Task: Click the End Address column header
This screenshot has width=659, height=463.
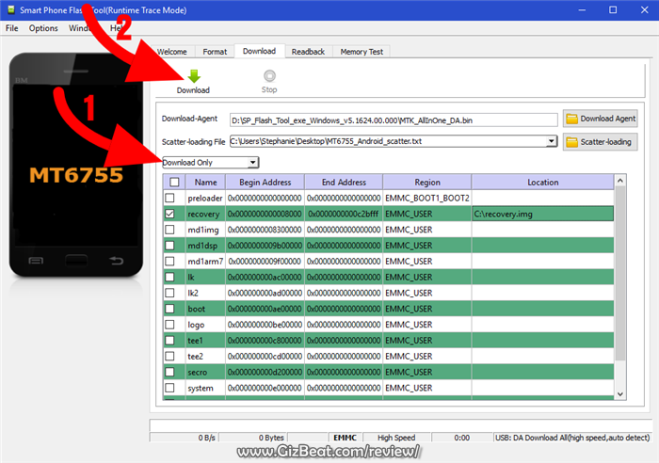Action: click(344, 182)
